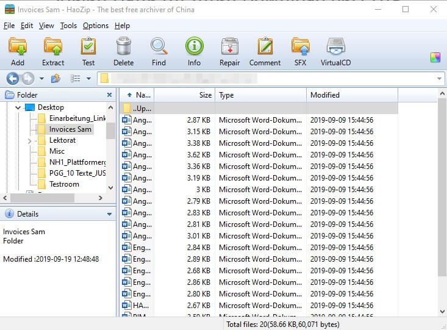Open the Tools menu
The image size is (447, 330).
tap(68, 26)
